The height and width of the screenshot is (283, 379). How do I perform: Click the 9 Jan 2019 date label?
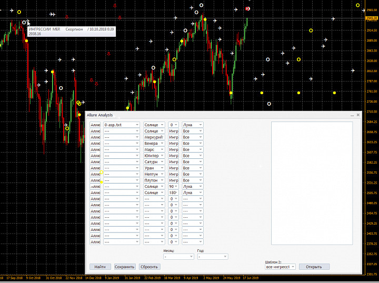tap(112, 278)
